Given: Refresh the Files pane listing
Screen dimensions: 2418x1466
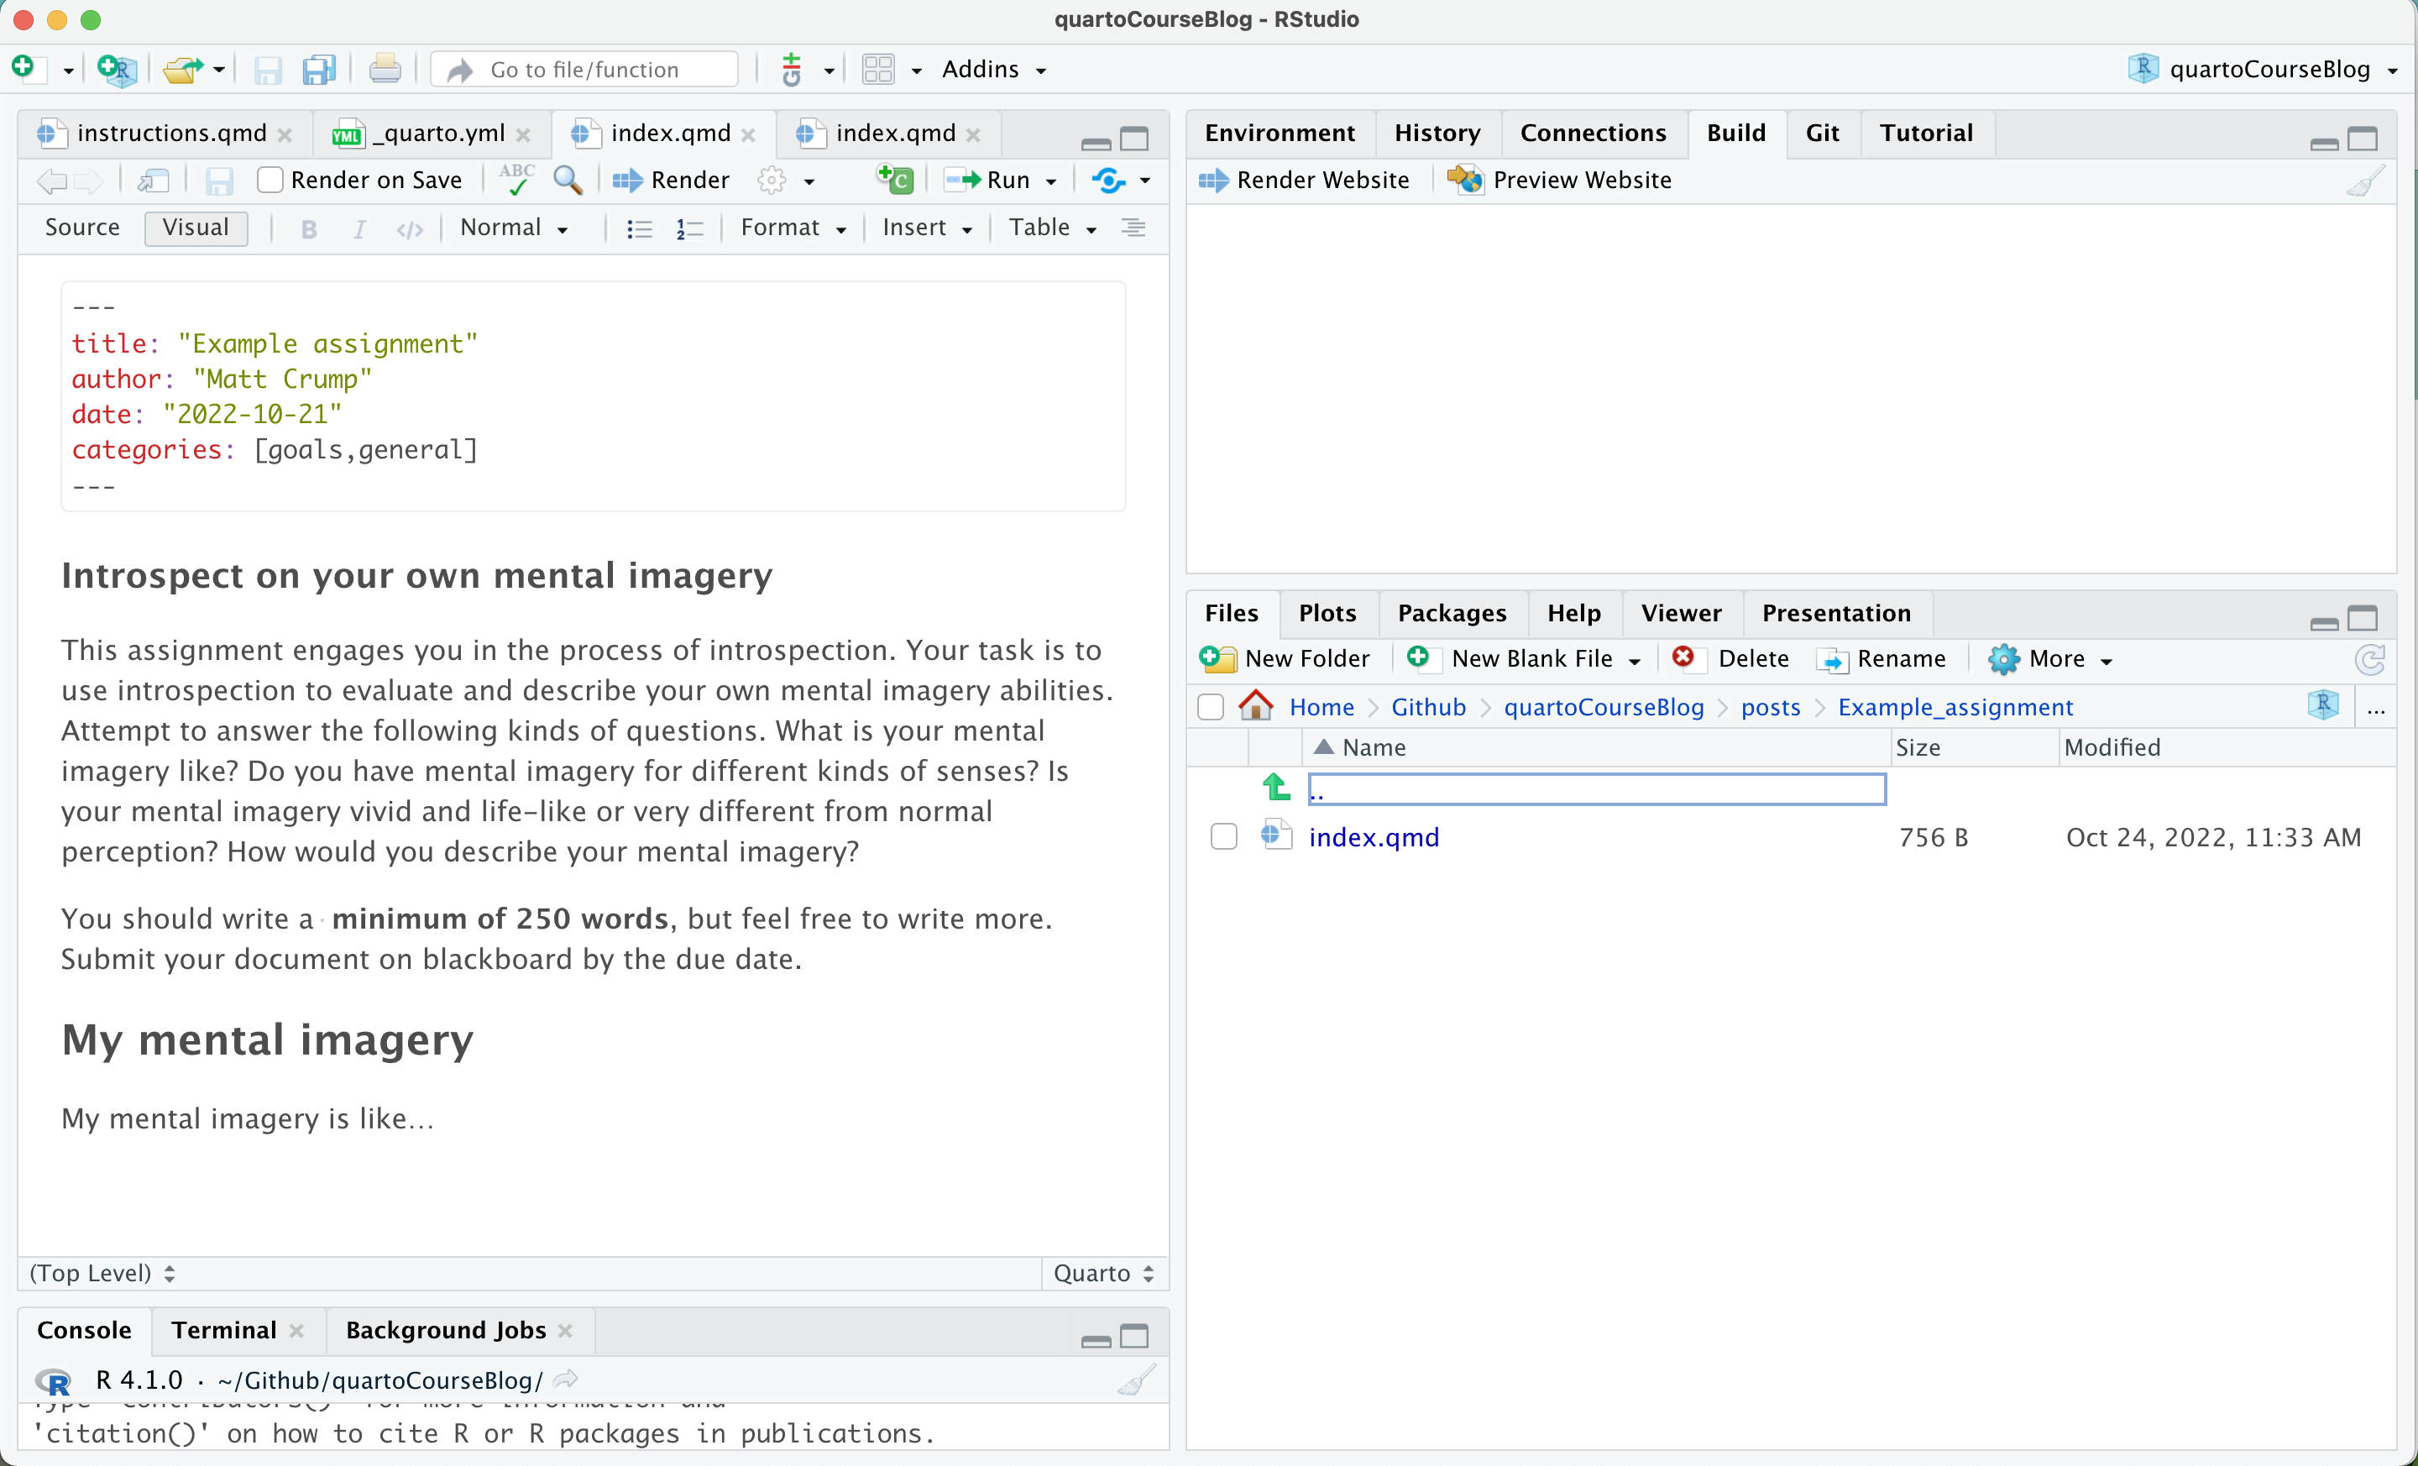Looking at the screenshot, I should 2369,659.
